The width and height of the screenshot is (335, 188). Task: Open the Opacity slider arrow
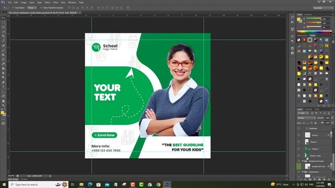(332, 118)
